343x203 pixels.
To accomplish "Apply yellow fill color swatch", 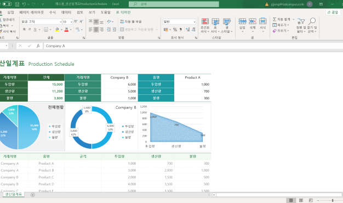I will [57, 30].
